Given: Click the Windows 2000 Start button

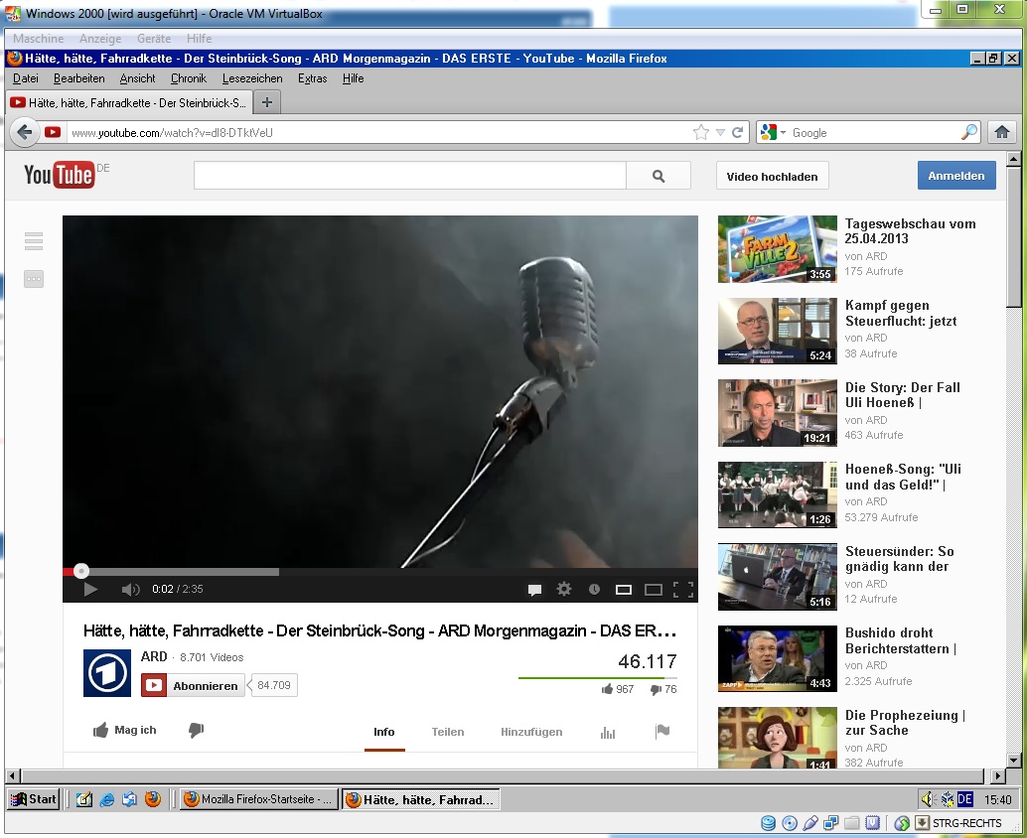Looking at the screenshot, I should click(34, 798).
